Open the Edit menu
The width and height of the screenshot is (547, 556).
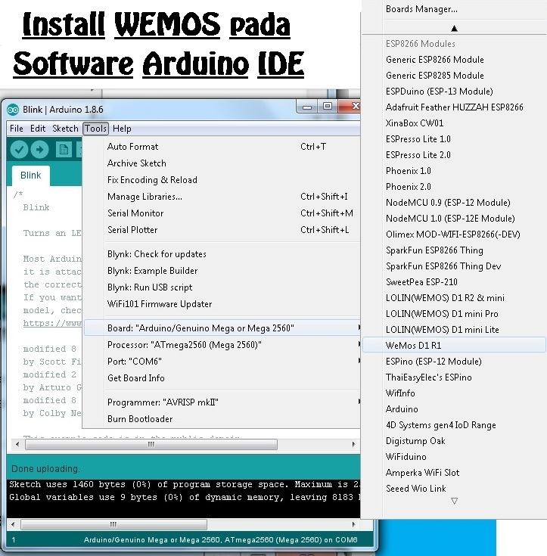(x=38, y=129)
